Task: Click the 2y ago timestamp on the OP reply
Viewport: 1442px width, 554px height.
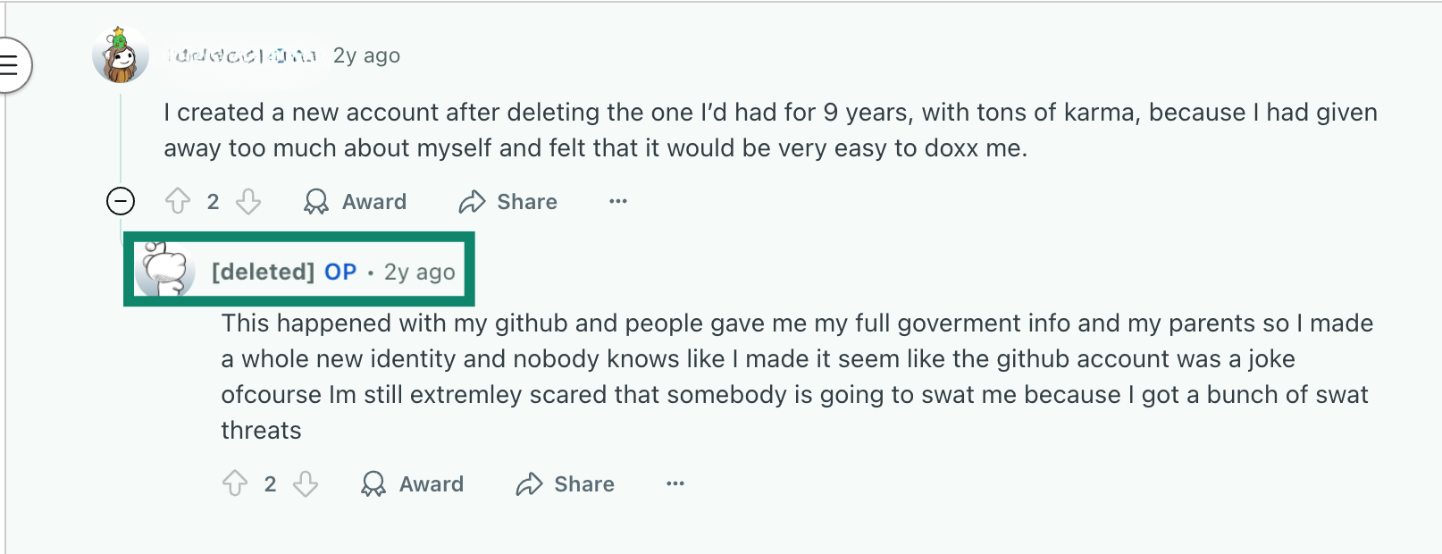Action: pyautogui.click(x=419, y=272)
